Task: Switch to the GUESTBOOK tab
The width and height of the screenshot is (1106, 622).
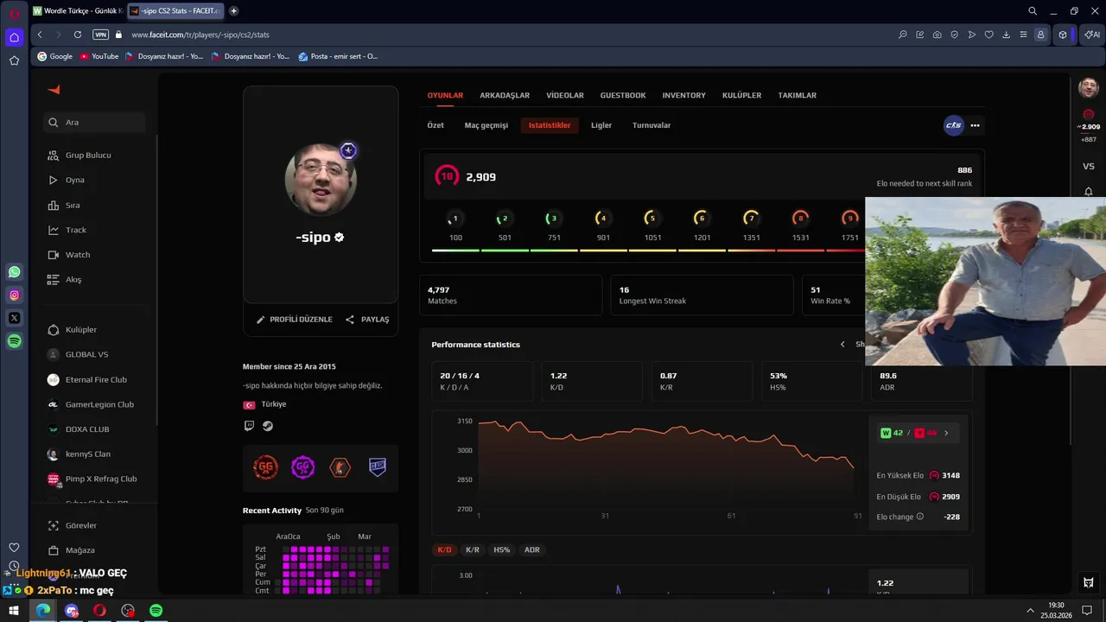Action: coord(623,95)
